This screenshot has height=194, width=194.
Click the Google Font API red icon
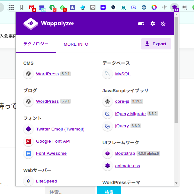(x=28, y=141)
